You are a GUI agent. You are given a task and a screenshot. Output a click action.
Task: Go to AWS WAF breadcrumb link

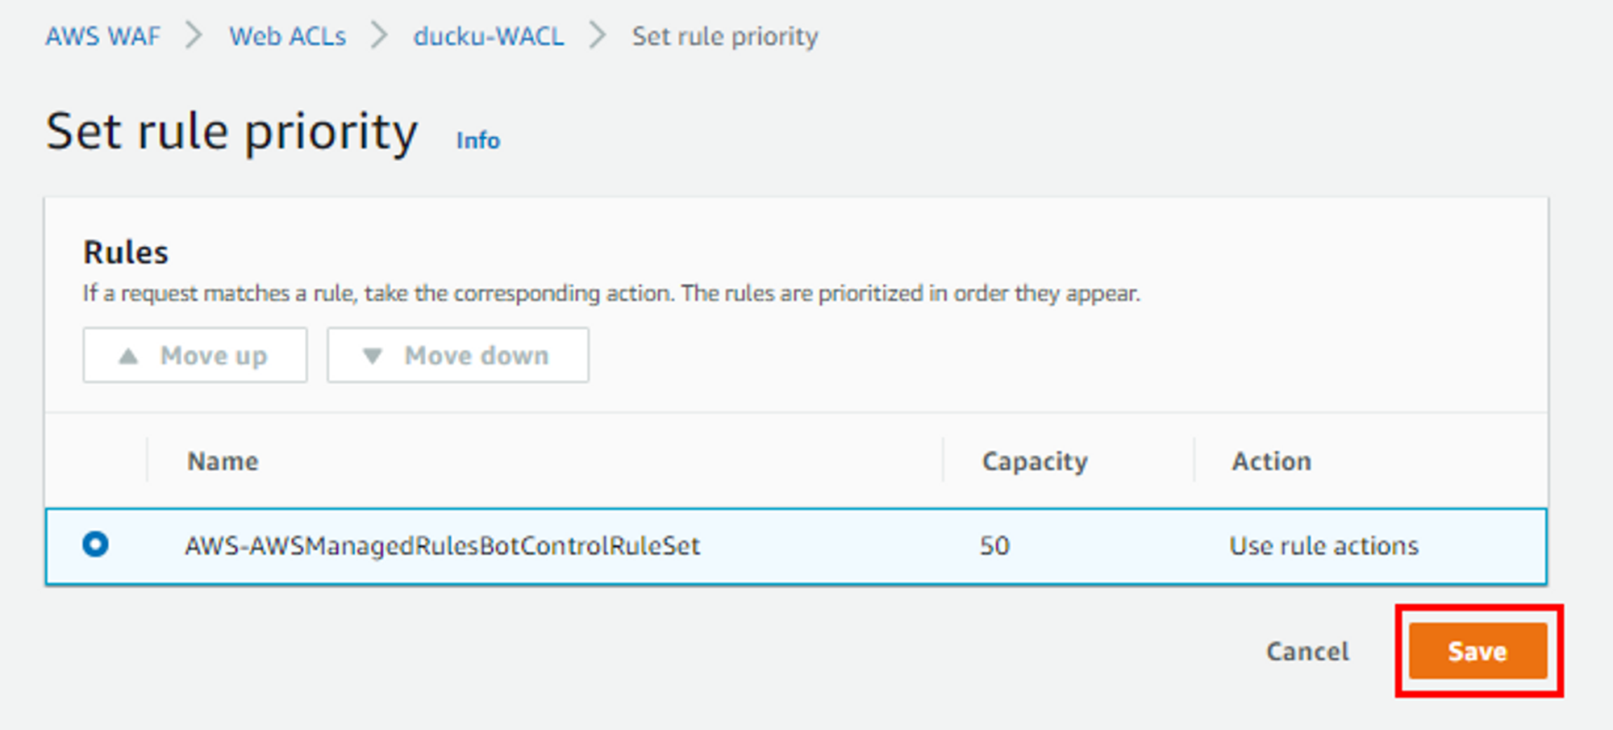point(102,36)
